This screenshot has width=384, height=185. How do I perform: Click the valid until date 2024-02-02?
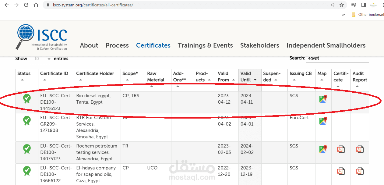coord(247,149)
